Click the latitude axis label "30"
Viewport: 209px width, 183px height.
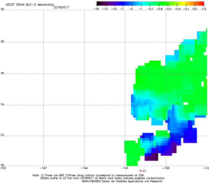[x=2, y=9]
